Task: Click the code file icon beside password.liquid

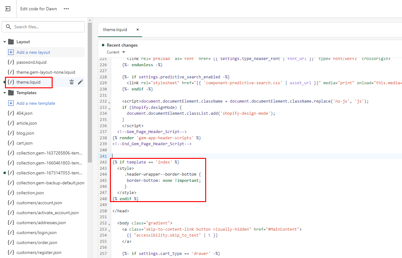Action: [x=11, y=62]
